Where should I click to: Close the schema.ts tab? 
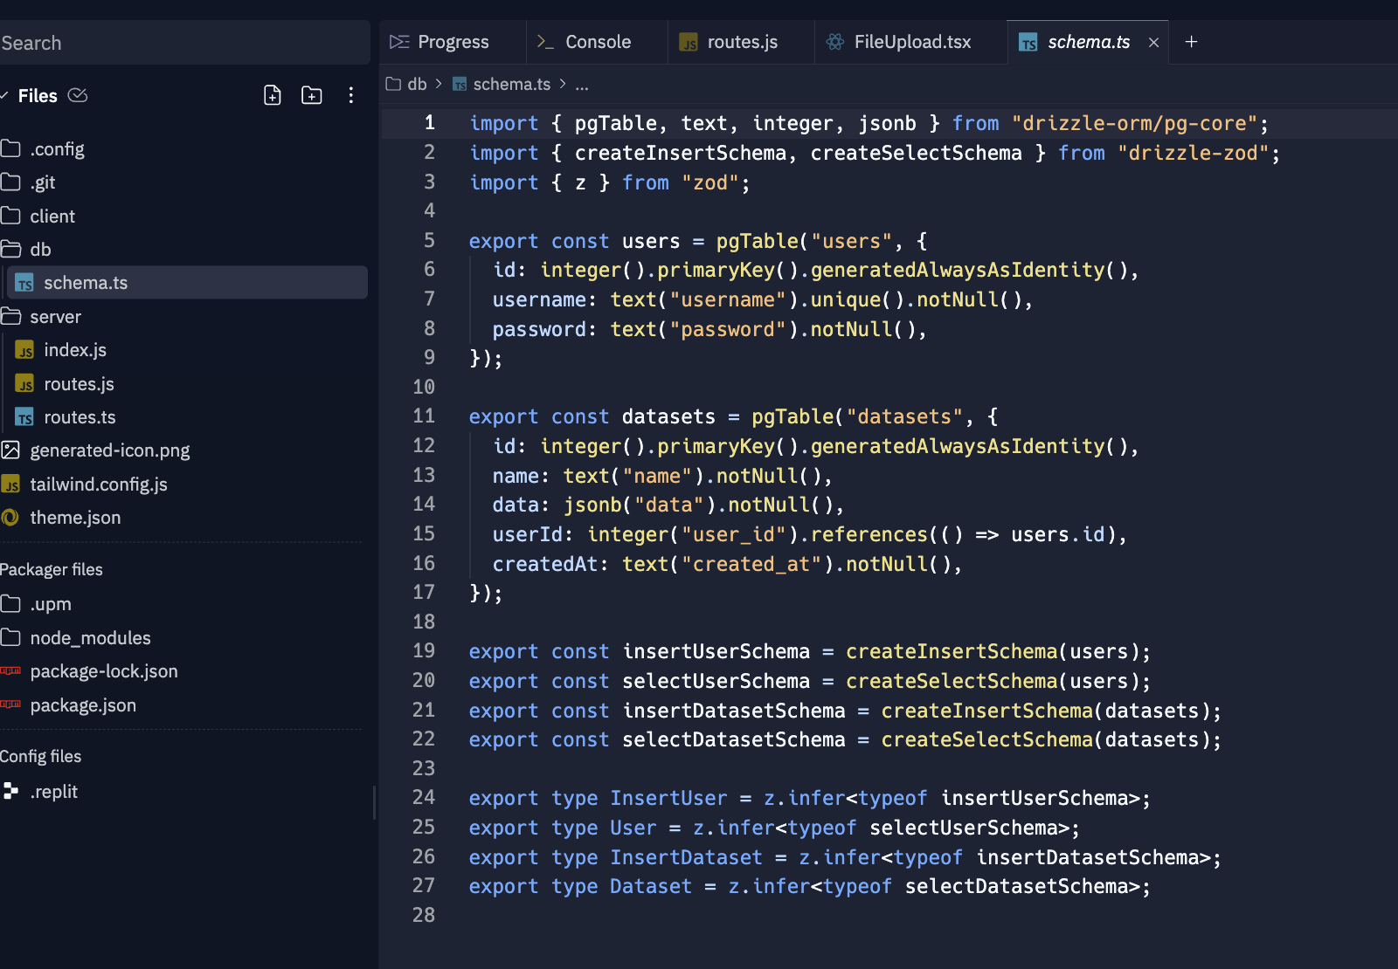pyautogui.click(x=1153, y=42)
